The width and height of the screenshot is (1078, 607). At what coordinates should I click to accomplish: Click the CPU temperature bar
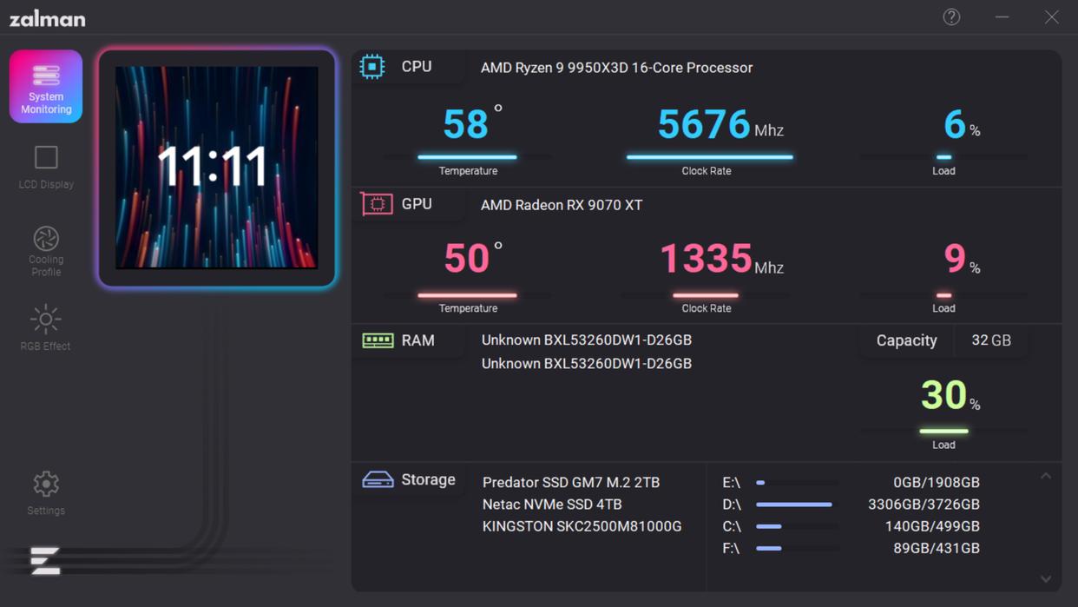point(467,157)
